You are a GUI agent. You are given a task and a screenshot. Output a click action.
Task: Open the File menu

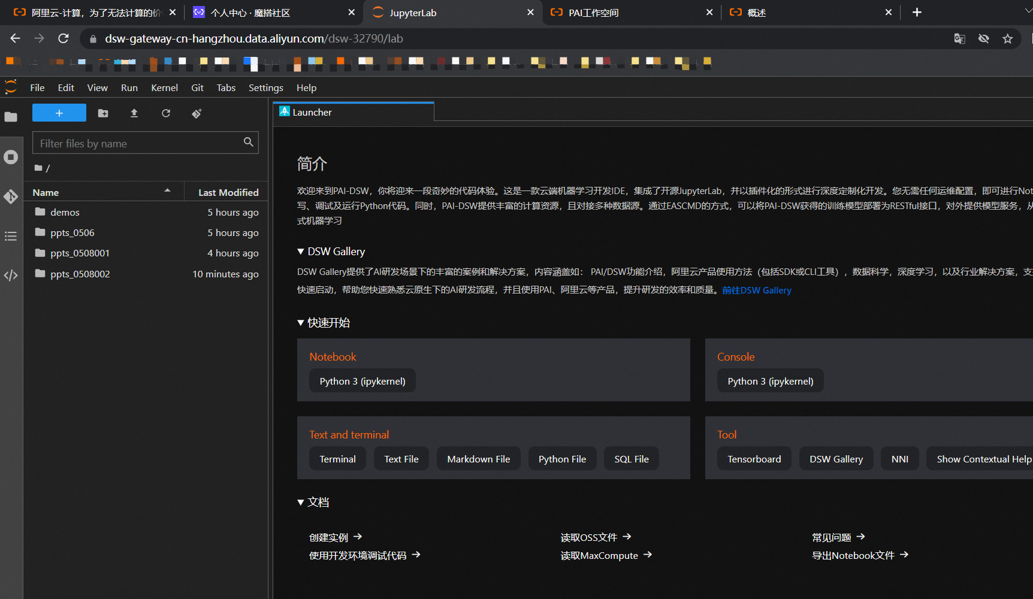click(x=37, y=87)
